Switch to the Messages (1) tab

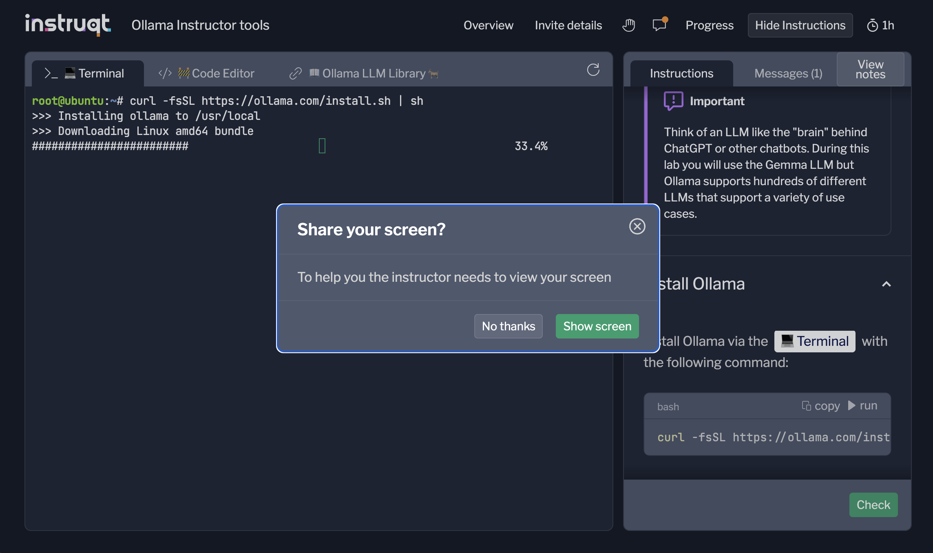pyautogui.click(x=788, y=73)
